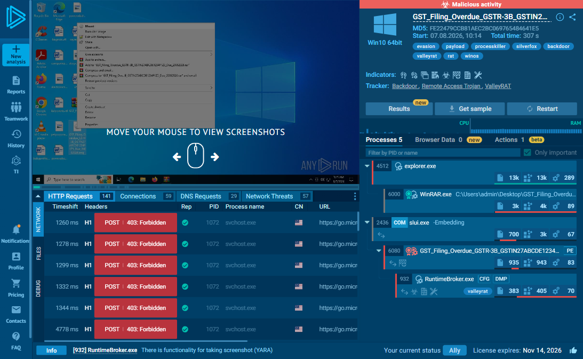Image resolution: width=583 pixels, height=359 pixels.
Task: Click WinRAR.exe process icon
Action: pyautogui.click(x=411, y=194)
